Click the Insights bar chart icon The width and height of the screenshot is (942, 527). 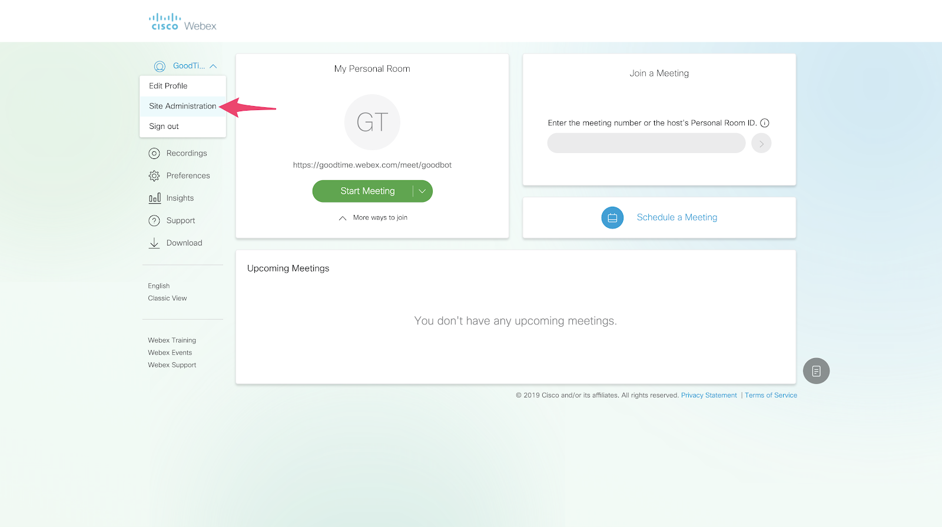(154, 198)
